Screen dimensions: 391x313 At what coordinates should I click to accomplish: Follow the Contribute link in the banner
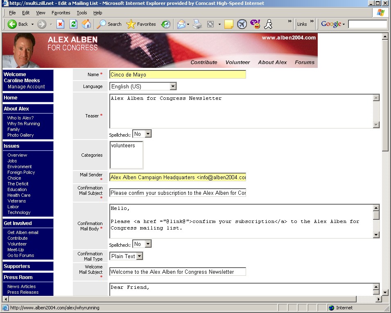tap(204, 62)
